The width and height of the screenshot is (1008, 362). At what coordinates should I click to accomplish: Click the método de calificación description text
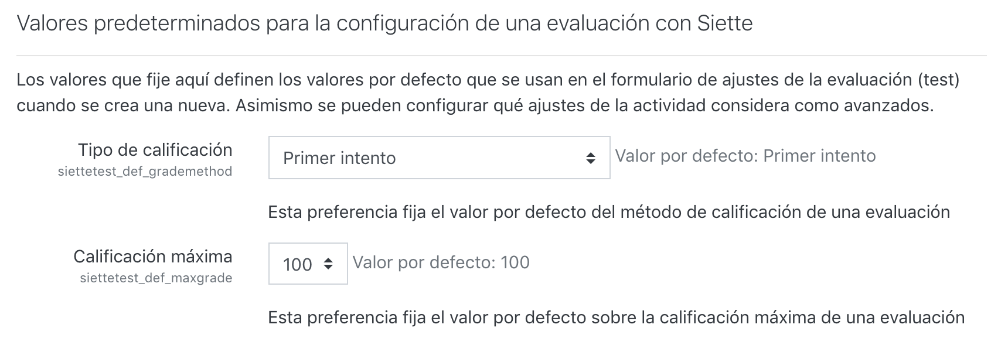coord(608,212)
